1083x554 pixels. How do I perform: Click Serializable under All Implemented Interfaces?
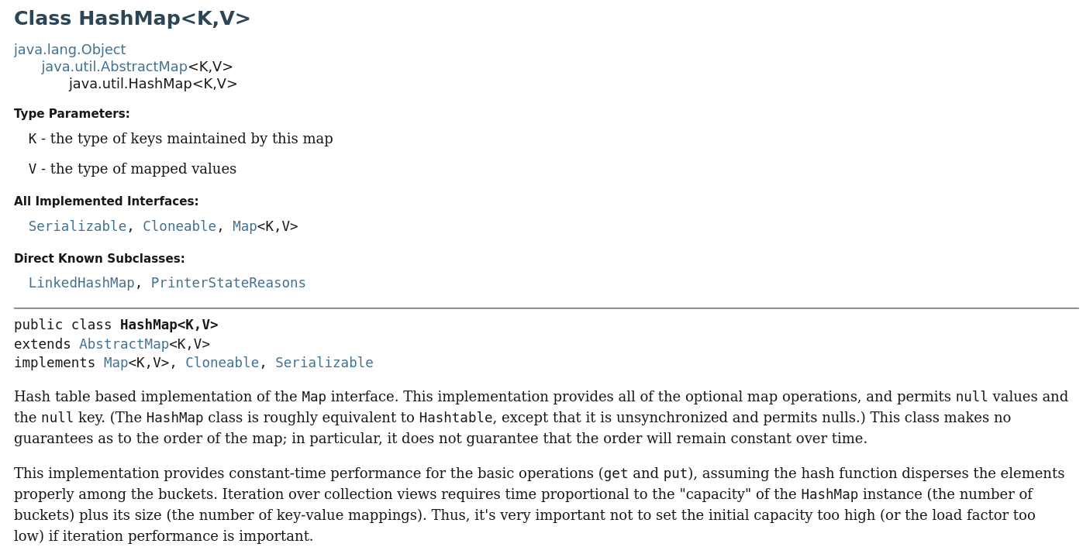click(x=78, y=227)
